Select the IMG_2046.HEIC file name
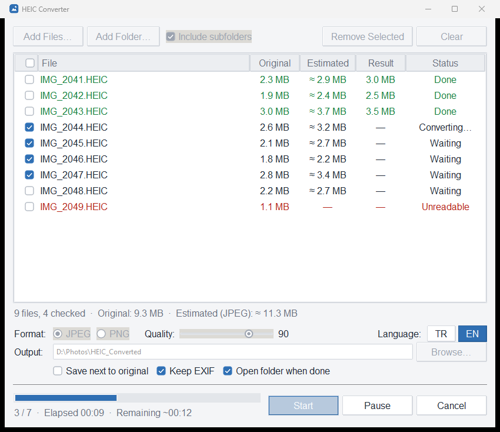 [74, 159]
